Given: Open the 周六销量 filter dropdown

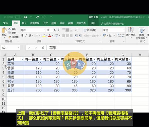Looking at the screenshot, I should click(130, 60).
